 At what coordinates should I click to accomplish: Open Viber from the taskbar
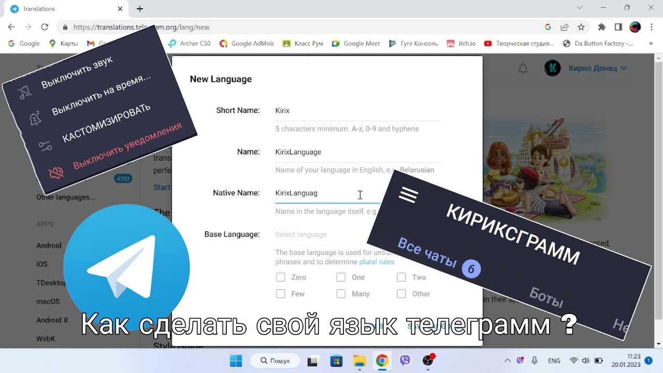(405, 361)
